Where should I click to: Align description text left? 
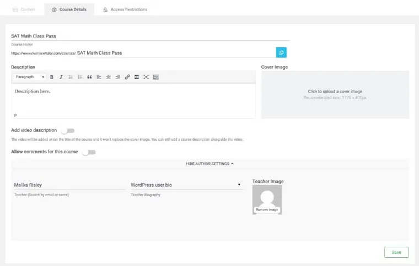tap(99, 77)
